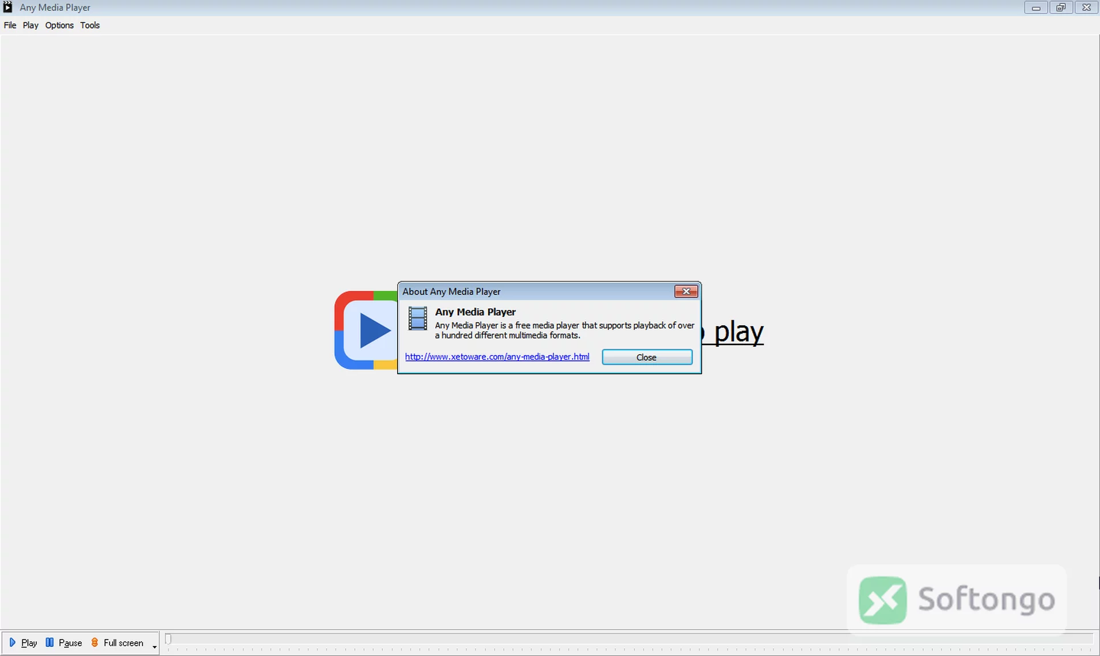1100x656 pixels.
Task: Click the red X on About dialog
Action: tap(686, 292)
